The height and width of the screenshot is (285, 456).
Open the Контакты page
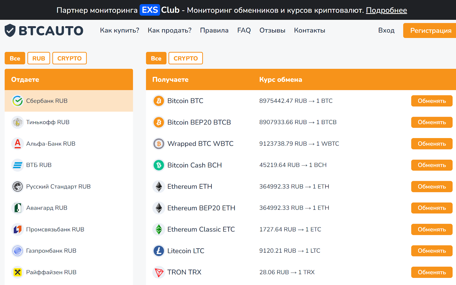310,30
